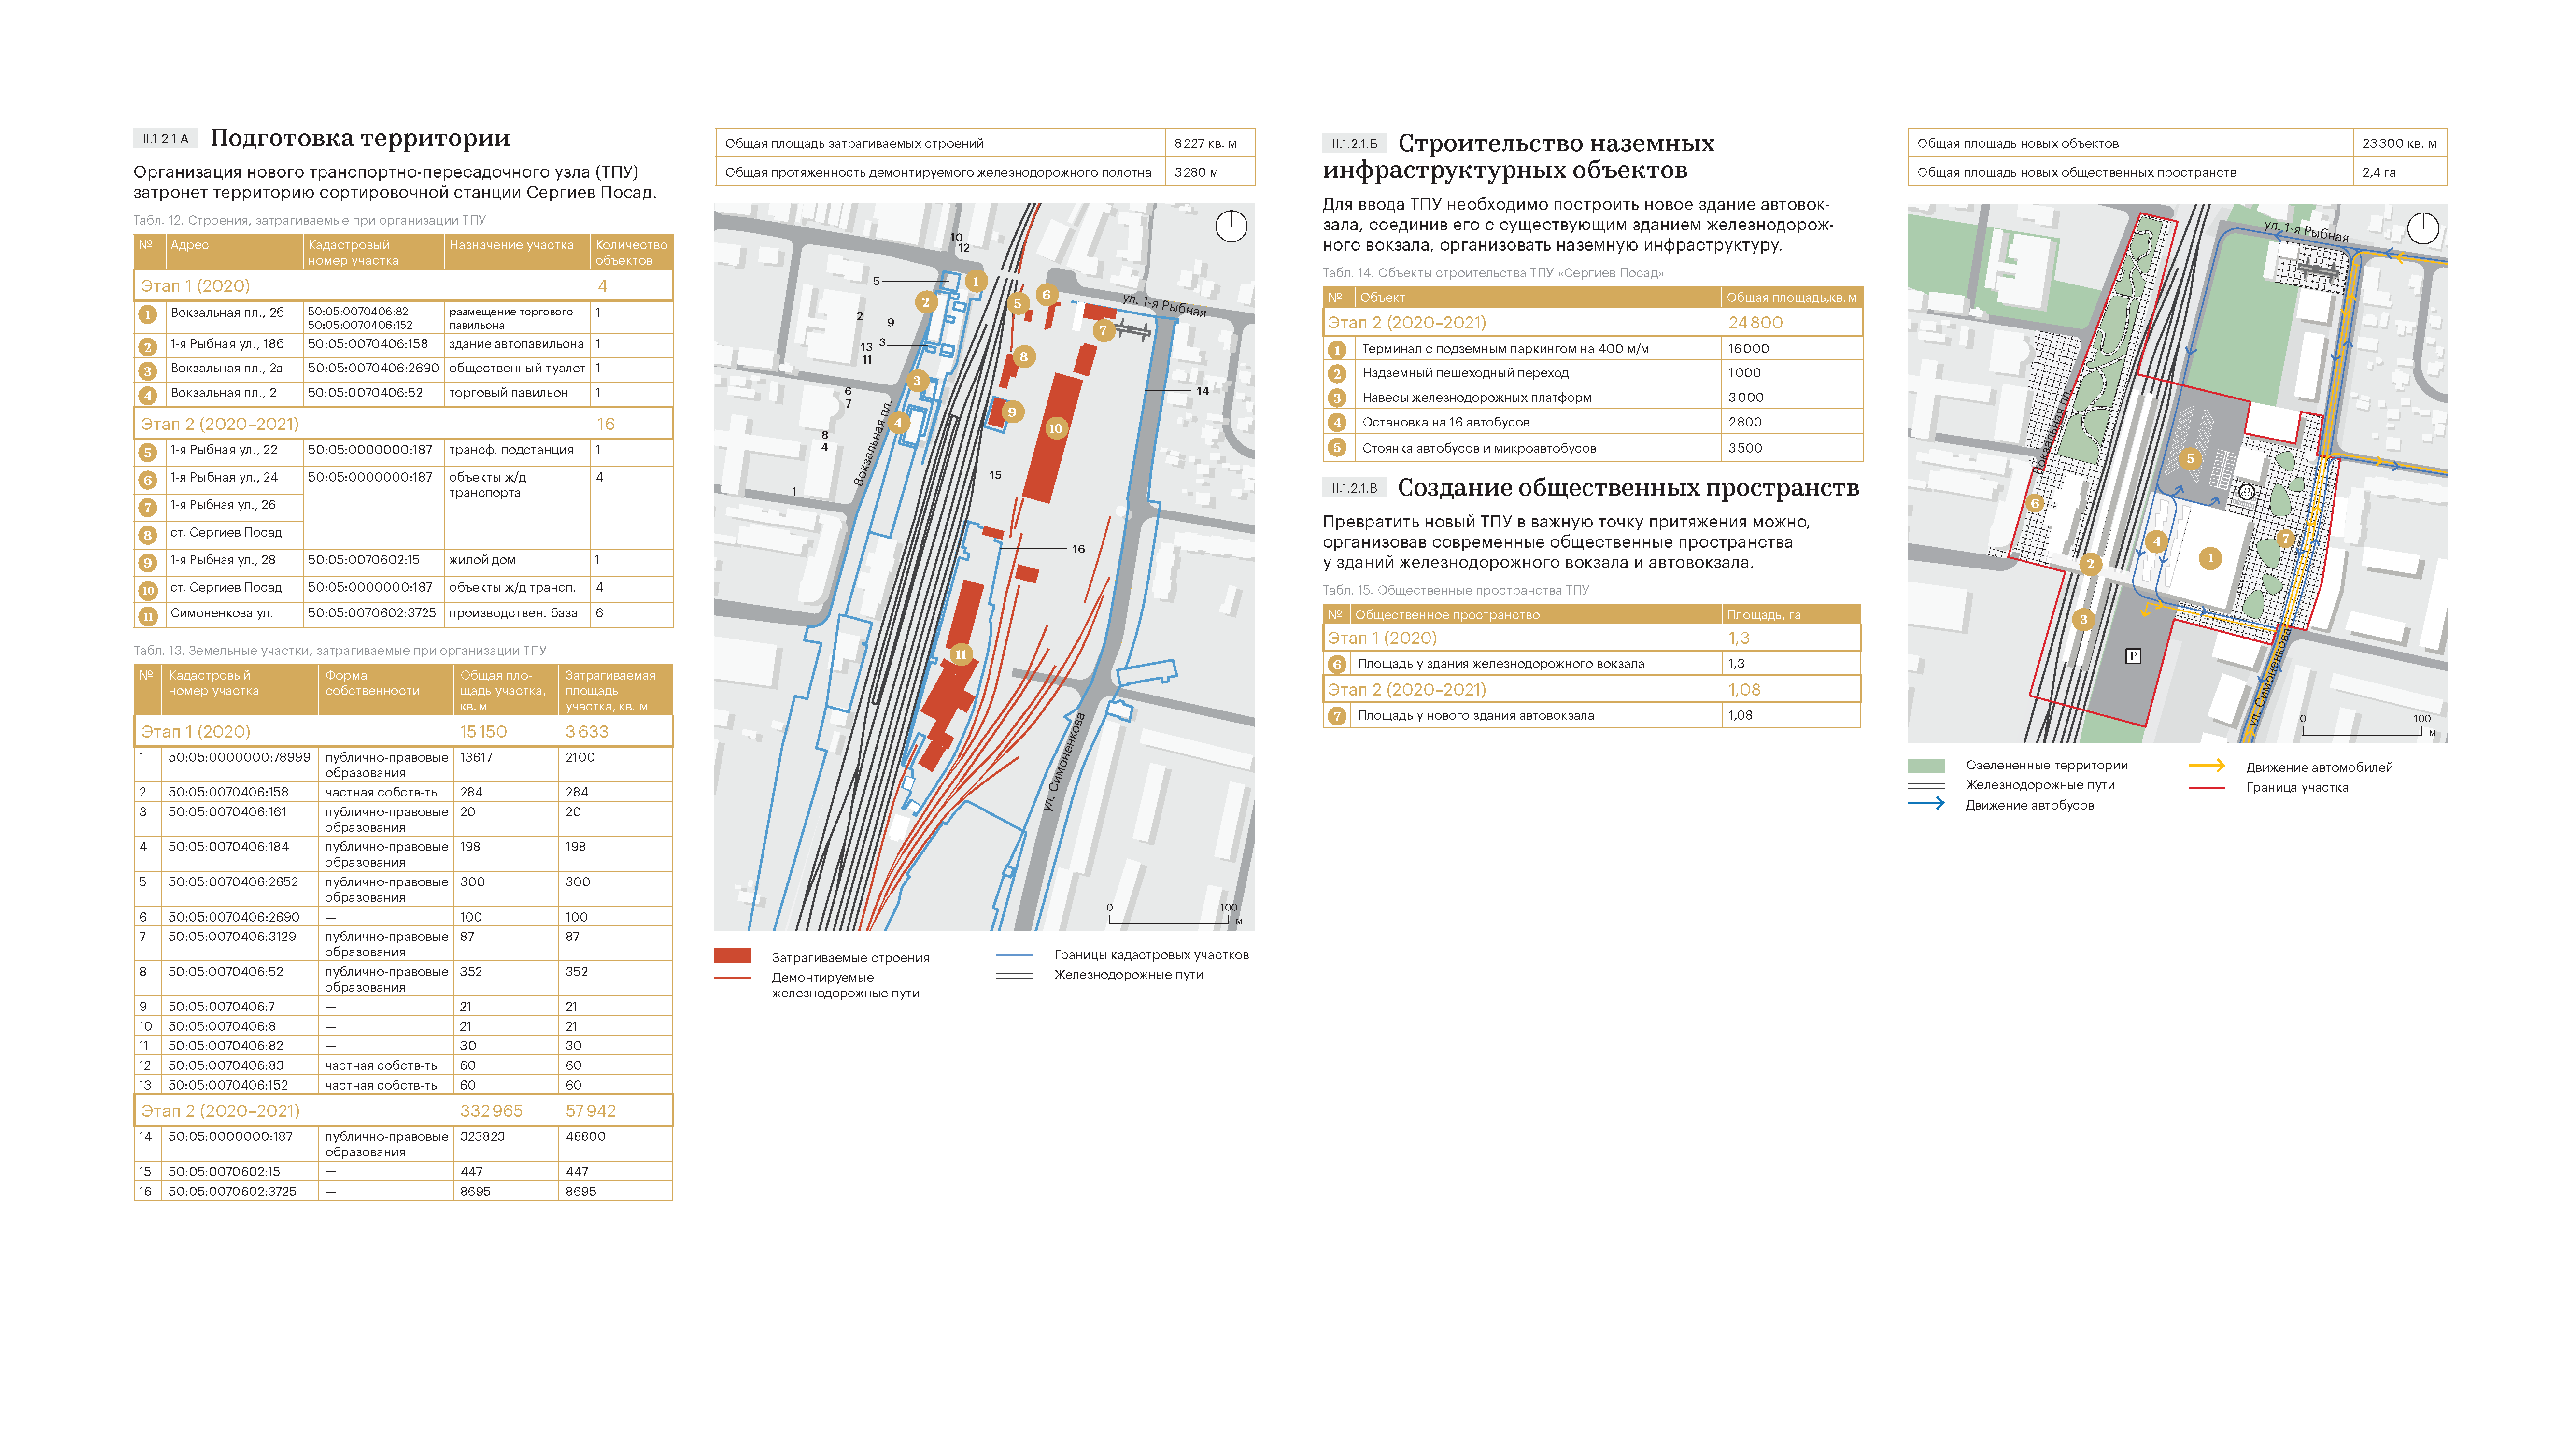Click the caption Табл. 12. Строения, затрагиваемые

tap(309, 220)
